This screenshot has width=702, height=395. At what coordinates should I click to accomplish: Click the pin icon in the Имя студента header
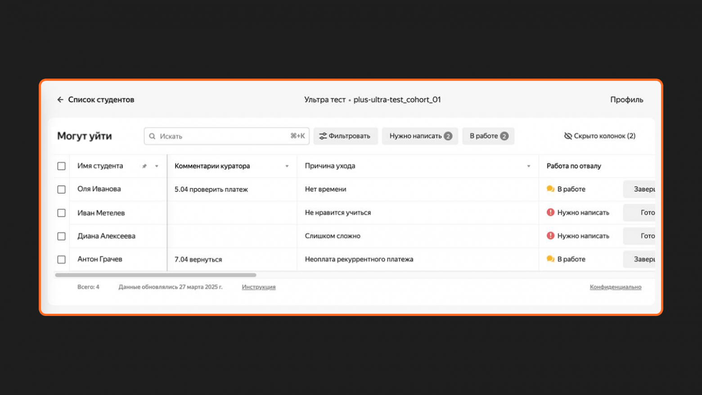click(145, 166)
